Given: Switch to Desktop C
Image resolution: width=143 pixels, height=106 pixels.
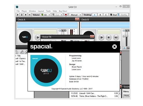Looking at the screenshot, I should 106,15.
